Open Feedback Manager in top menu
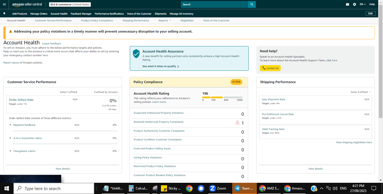This screenshot has height=194, width=383. pyautogui.click(x=81, y=14)
